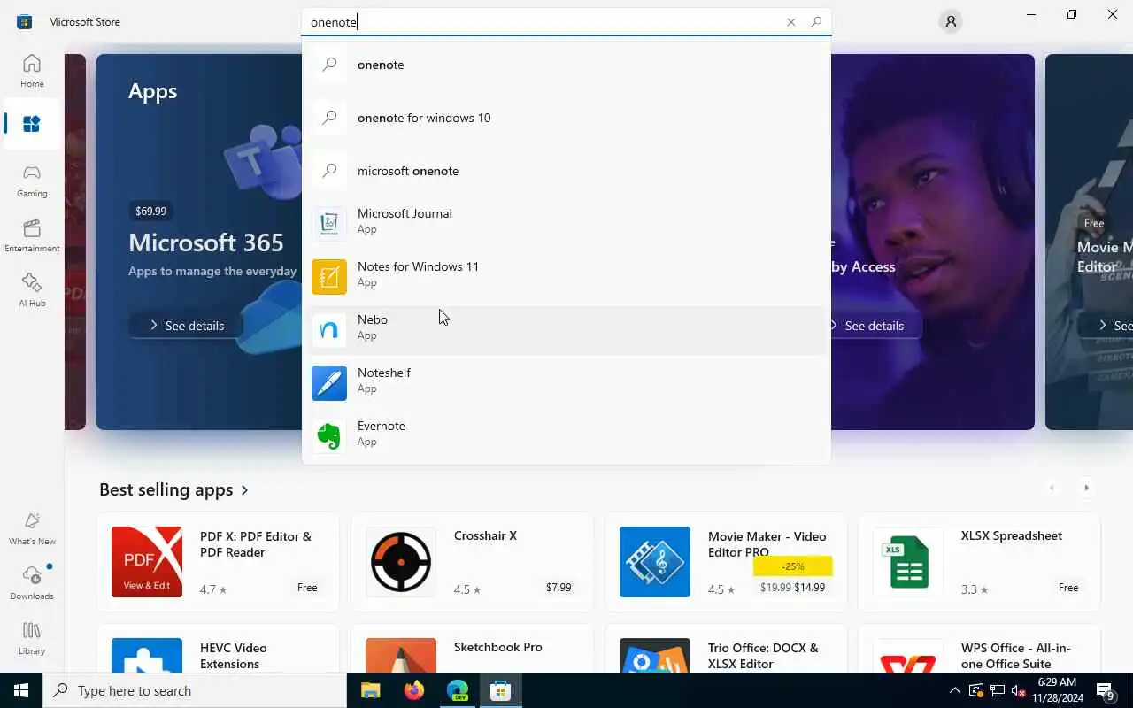1133x708 pixels.
Task: Open WPS Office All-in-one Office Suite
Action: point(979,649)
